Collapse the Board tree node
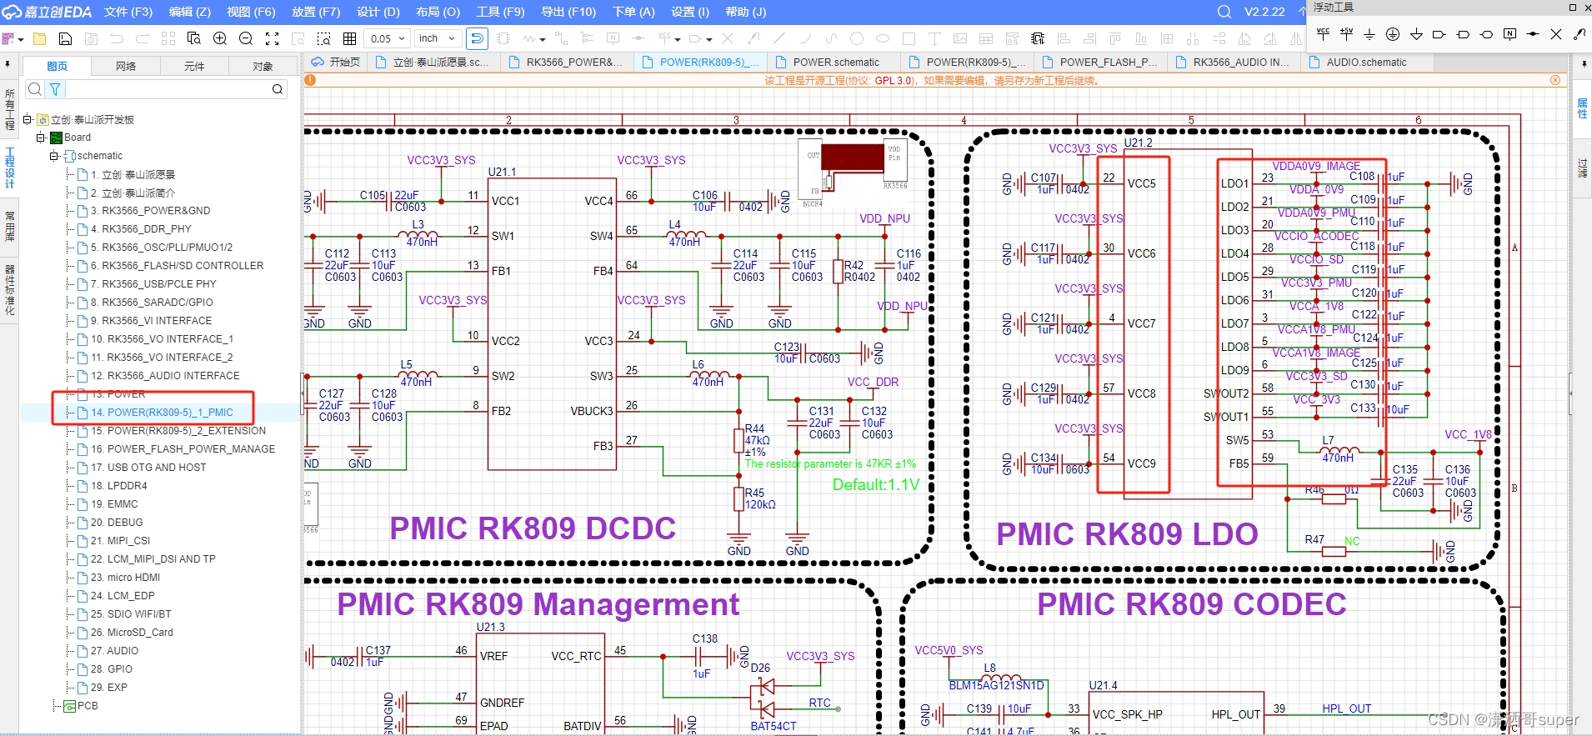 pyautogui.click(x=40, y=138)
